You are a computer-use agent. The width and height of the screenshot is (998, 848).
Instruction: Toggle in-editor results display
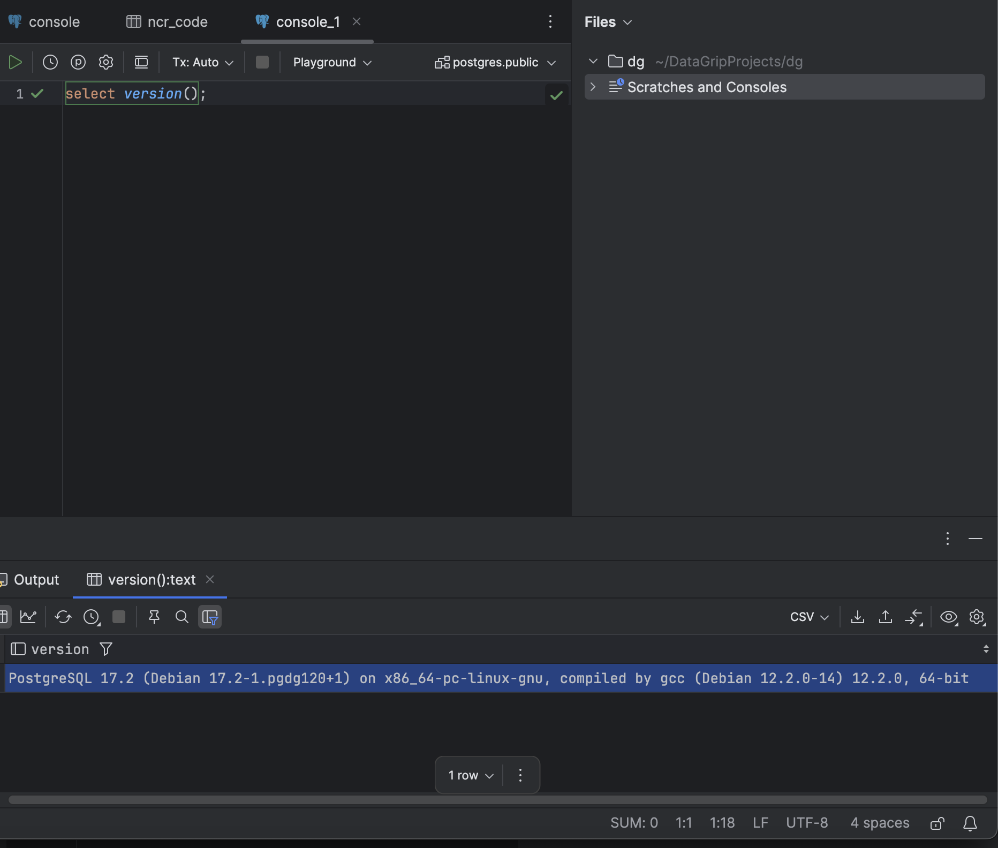(x=141, y=62)
